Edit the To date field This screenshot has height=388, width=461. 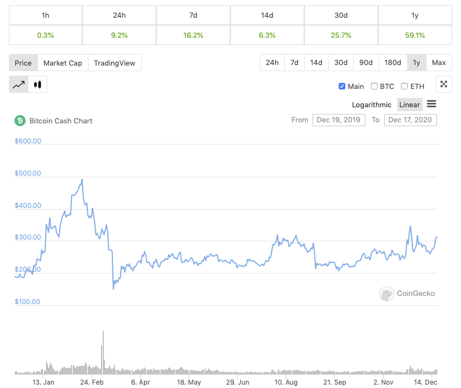tap(410, 120)
